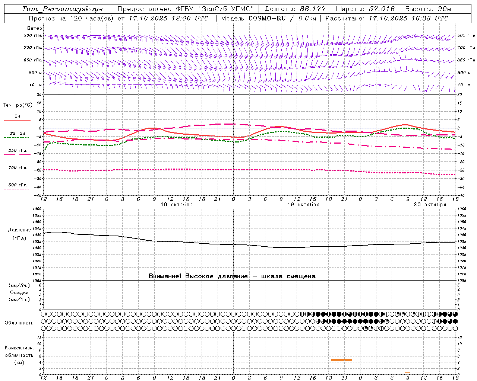Click the dashed swatch under 500 гПа temperature legend
Viewport: 477px width, 381px height.
(x=17, y=189)
